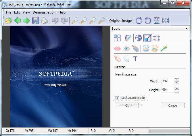Open the Demonstration menu
192x136 pixels.
point(44,12)
